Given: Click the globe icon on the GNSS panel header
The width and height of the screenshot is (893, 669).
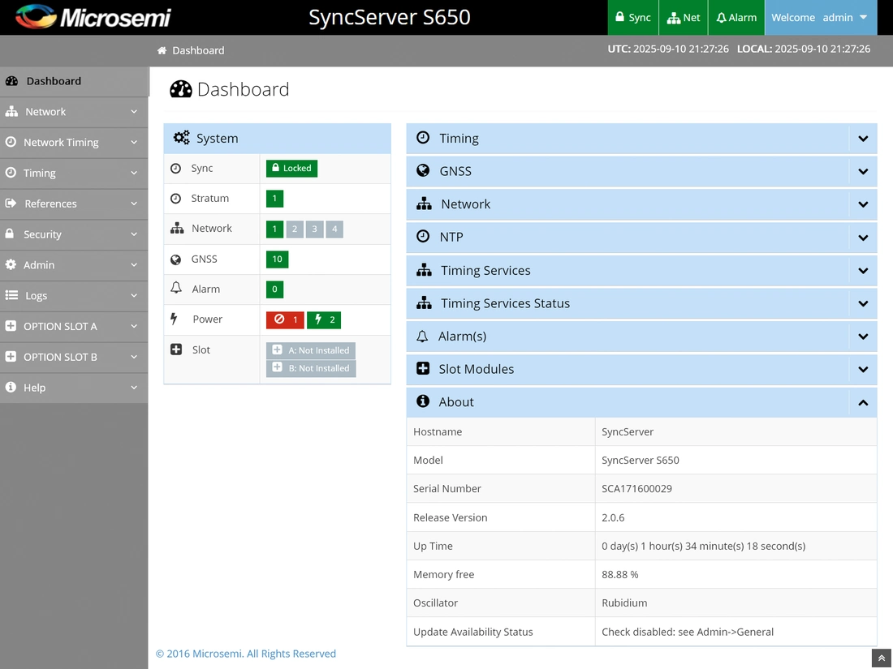Looking at the screenshot, I should pyautogui.click(x=423, y=170).
